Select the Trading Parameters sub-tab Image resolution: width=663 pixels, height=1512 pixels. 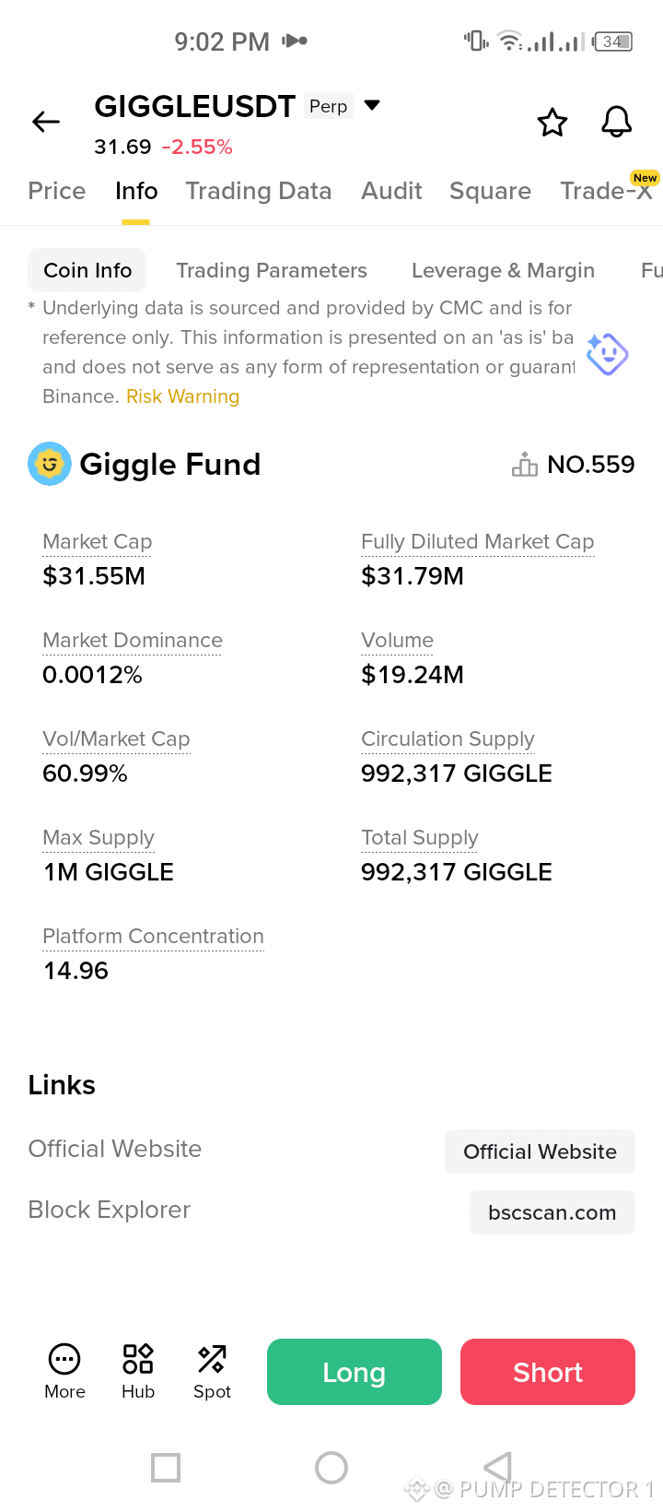coord(272,270)
